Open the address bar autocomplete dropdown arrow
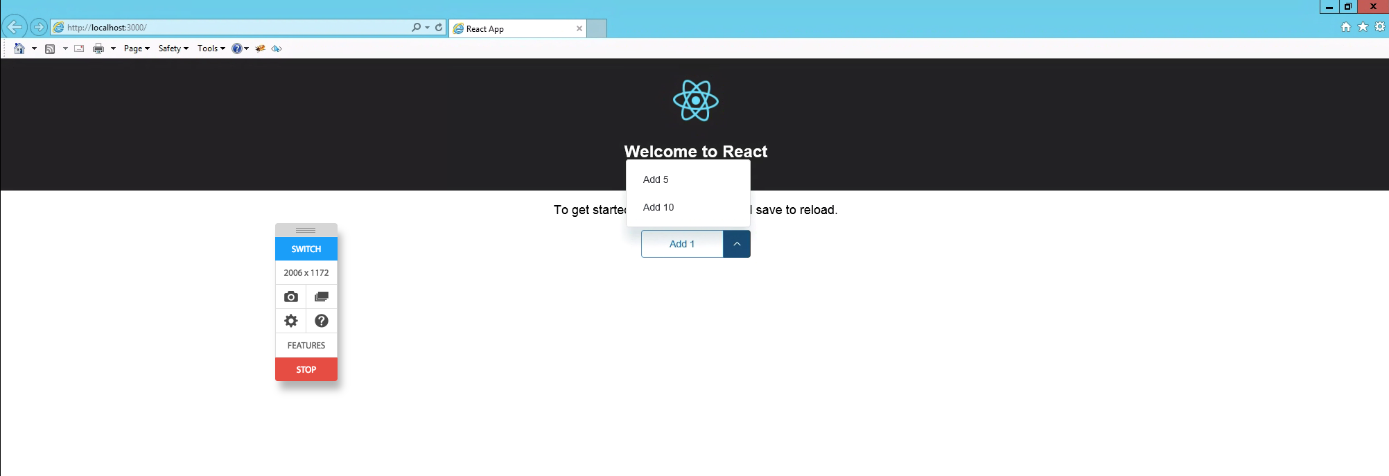 tap(427, 28)
